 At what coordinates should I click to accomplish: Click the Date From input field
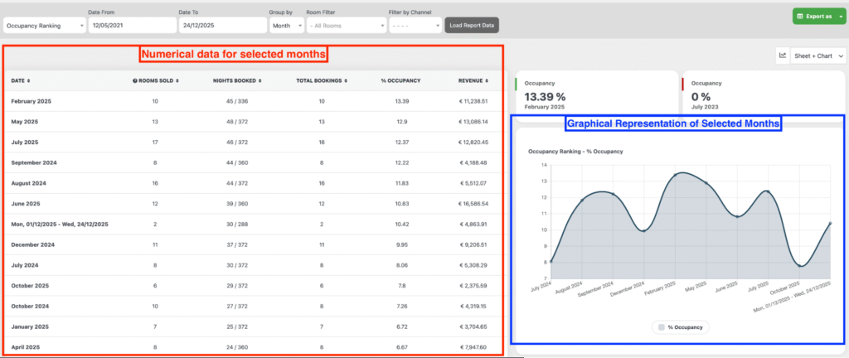(x=130, y=26)
